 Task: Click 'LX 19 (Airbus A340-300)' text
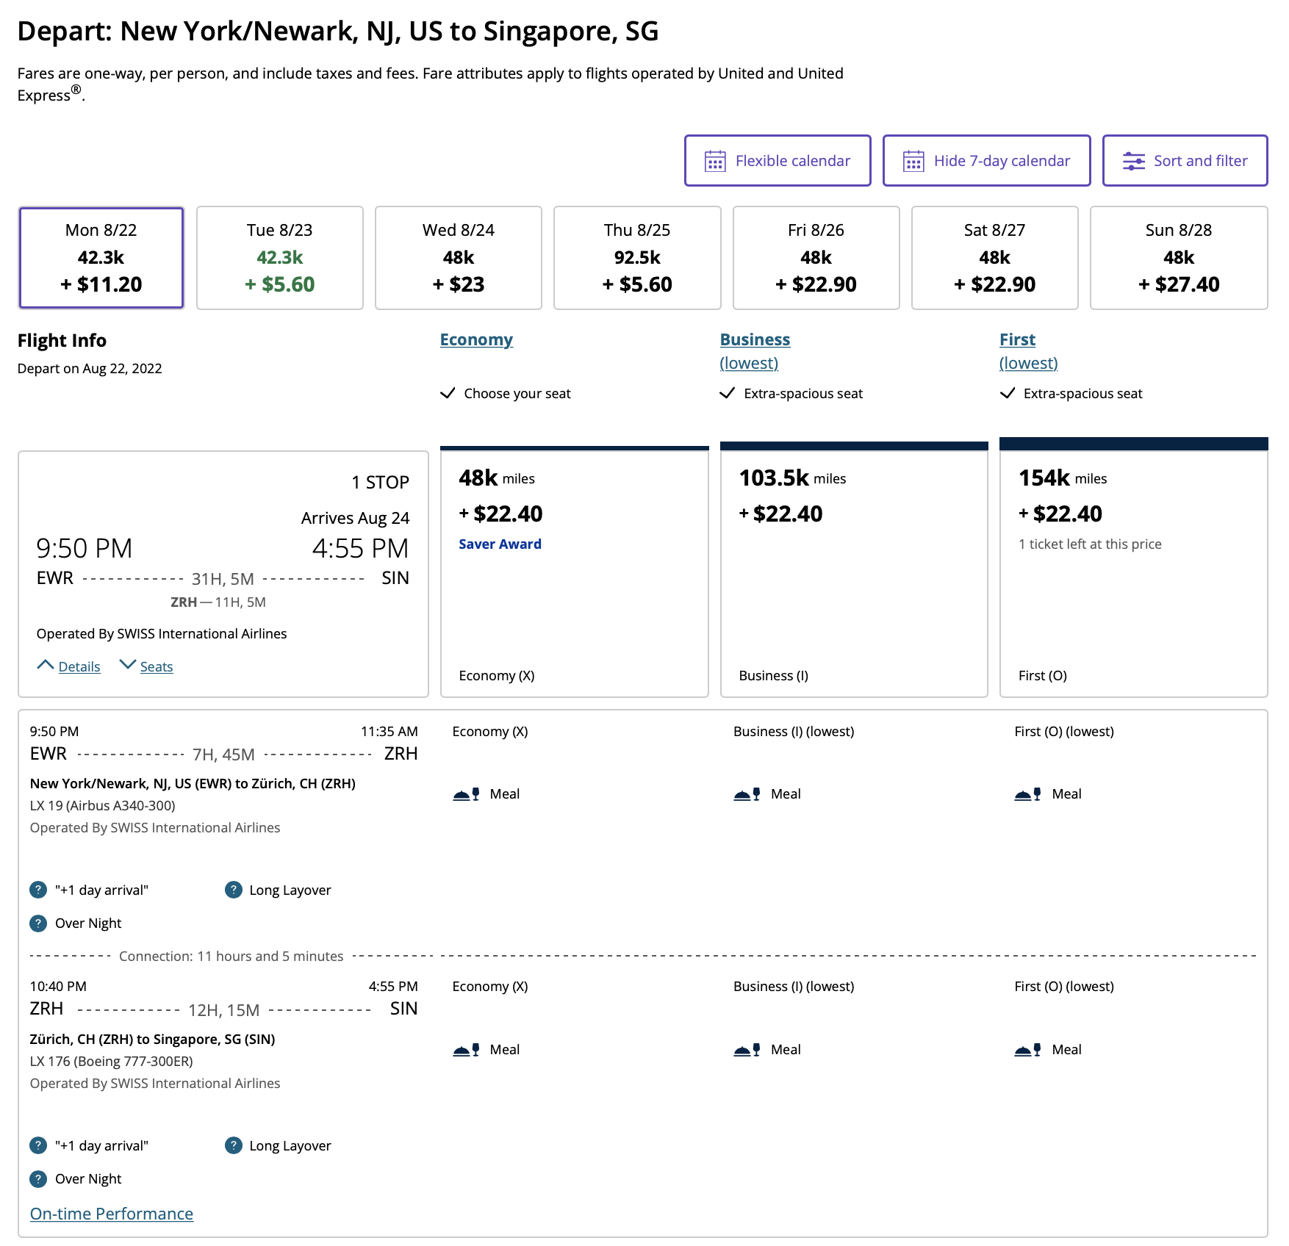tap(103, 805)
